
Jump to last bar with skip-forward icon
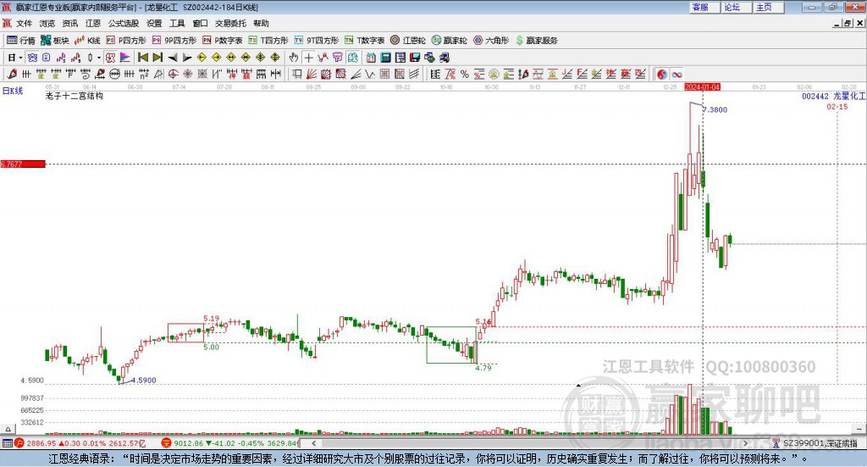click(157, 58)
